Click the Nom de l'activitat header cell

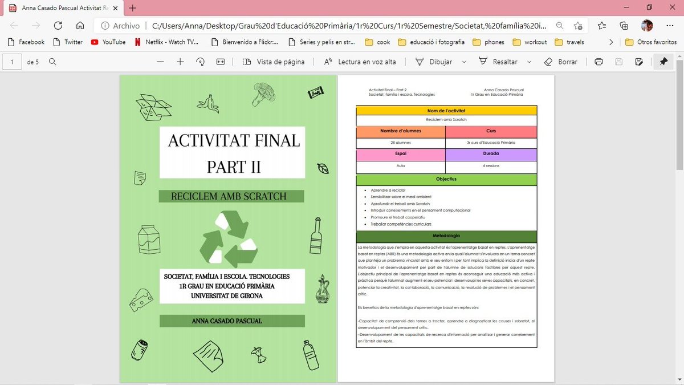point(446,110)
